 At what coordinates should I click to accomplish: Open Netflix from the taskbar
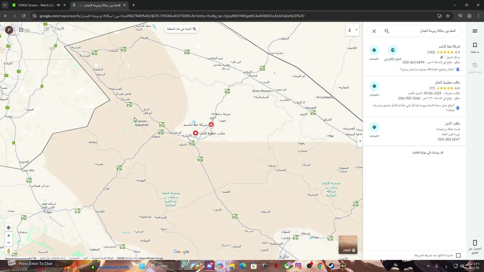pos(276,266)
